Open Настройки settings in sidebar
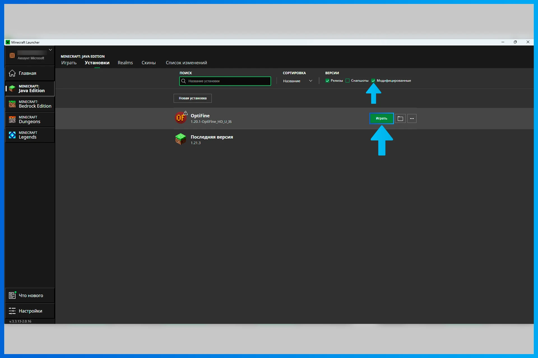This screenshot has width=538, height=358. point(30,311)
